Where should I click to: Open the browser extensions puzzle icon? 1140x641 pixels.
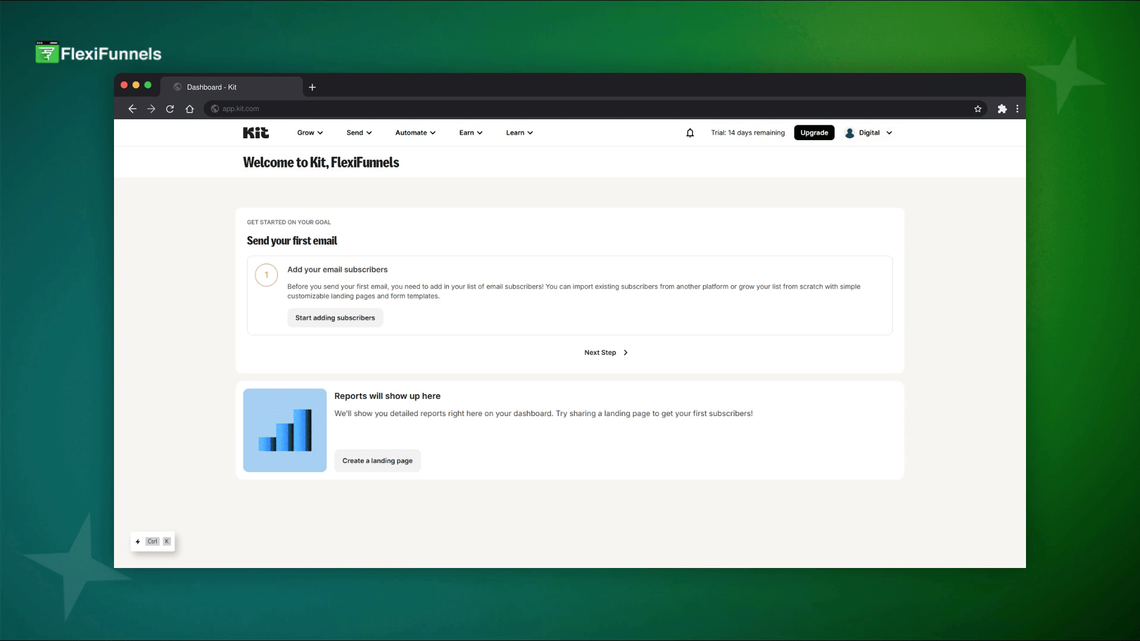1002,109
